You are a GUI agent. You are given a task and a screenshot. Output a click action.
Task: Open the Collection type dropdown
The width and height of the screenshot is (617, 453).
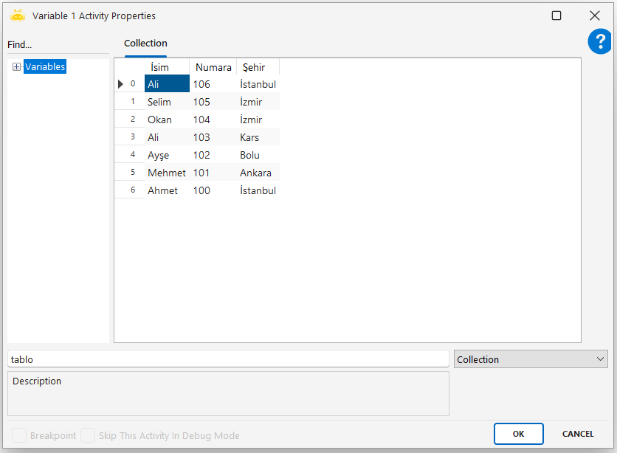click(x=530, y=359)
